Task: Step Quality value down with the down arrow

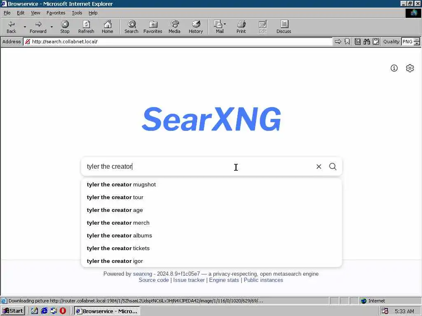Action: [417, 43]
